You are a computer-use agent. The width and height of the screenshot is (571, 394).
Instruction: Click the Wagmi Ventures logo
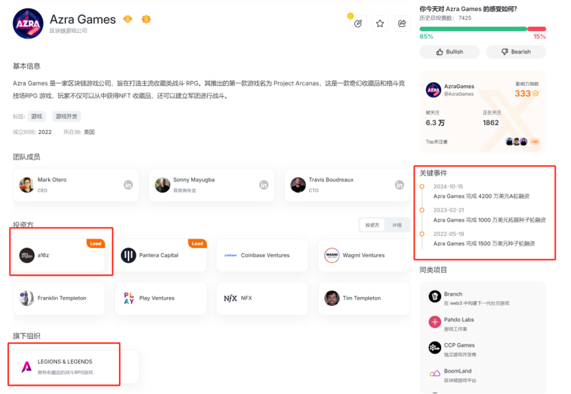[332, 255]
